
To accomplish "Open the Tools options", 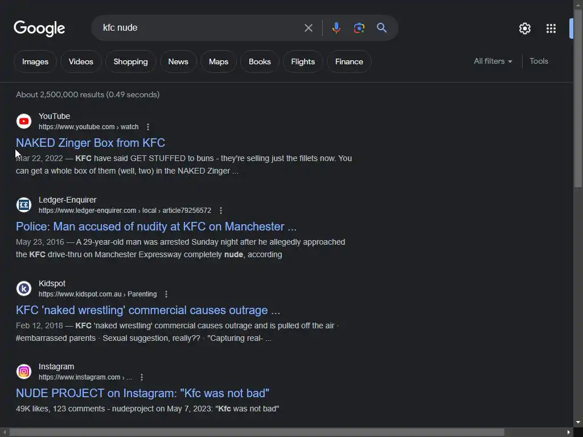I will (x=539, y=61).
